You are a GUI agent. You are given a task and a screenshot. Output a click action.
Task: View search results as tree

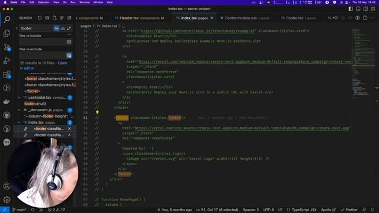tap(62, 18)
